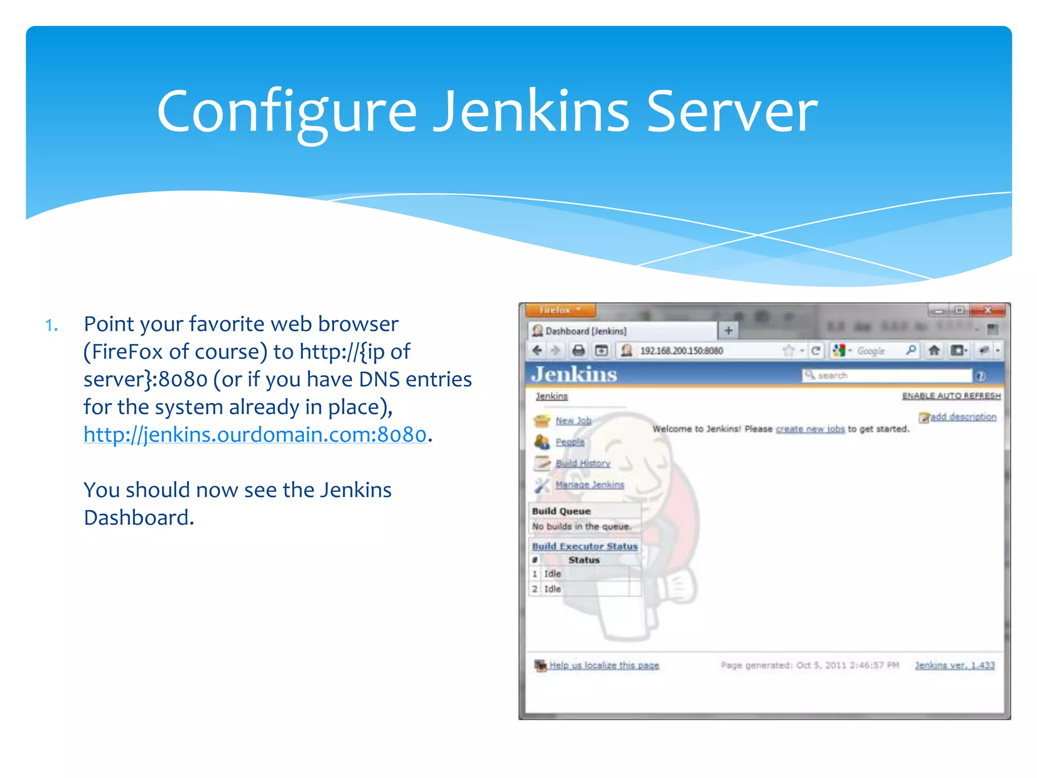The height and width of the screenshot is (778, 1037).
Task: Open a new browser tab
Action: pos(729,331)
